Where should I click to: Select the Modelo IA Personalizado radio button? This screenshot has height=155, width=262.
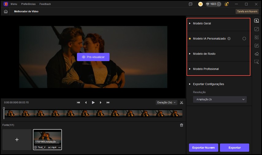point(244,39)
